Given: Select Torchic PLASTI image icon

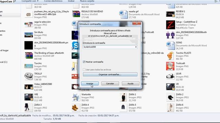Looking at the screenshot, I should coord(170,56).
